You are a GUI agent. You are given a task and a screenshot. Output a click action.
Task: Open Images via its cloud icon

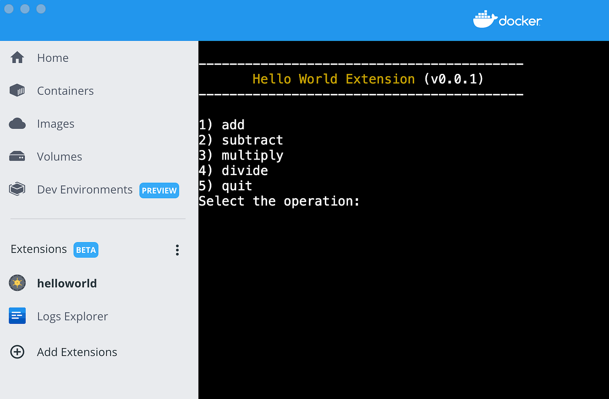(x=17, y=123)
